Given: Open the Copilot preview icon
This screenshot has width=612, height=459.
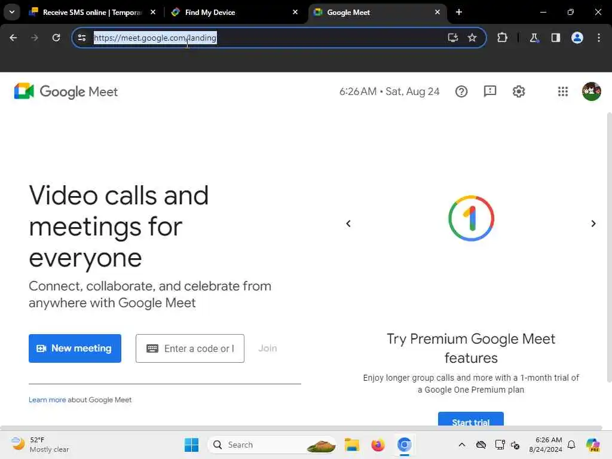Looking at the screenshot, I should click(593, 445).
